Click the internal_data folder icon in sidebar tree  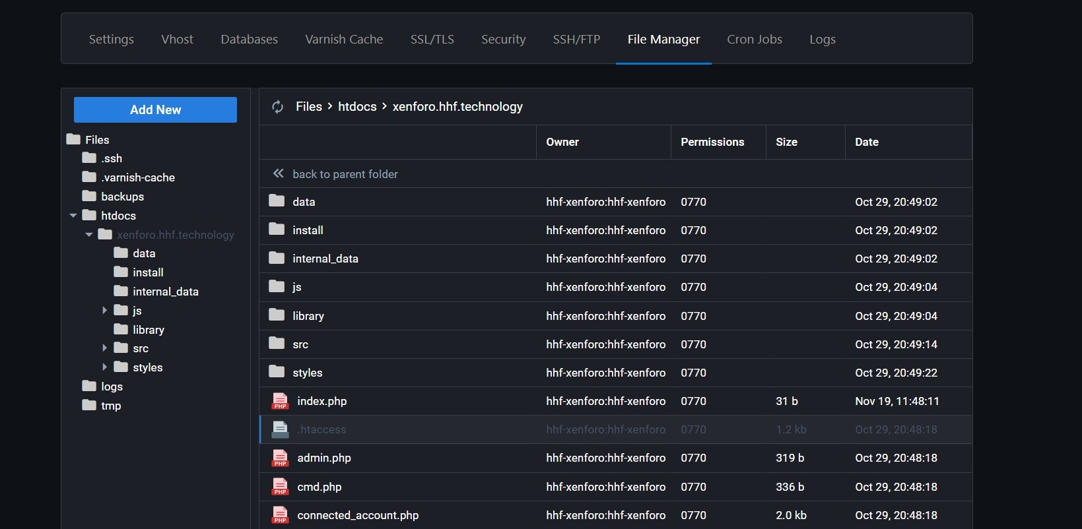121,291
